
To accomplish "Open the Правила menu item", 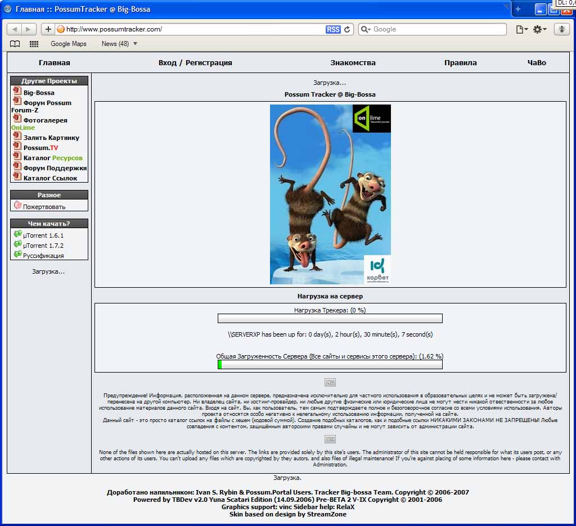I will (460, 63).
